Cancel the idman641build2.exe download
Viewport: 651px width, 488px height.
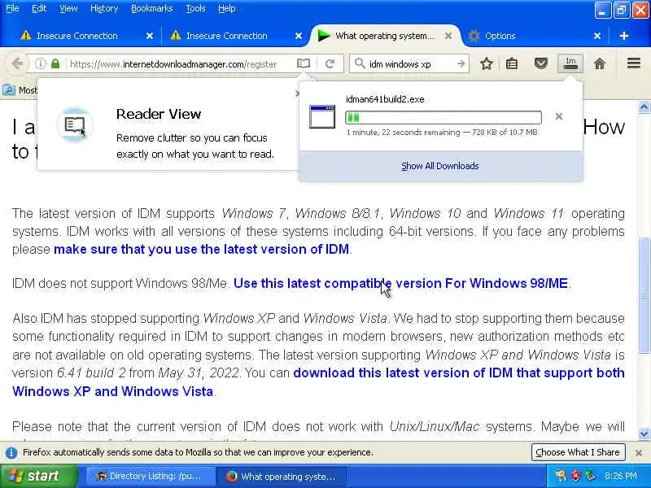tap(559, 116)
